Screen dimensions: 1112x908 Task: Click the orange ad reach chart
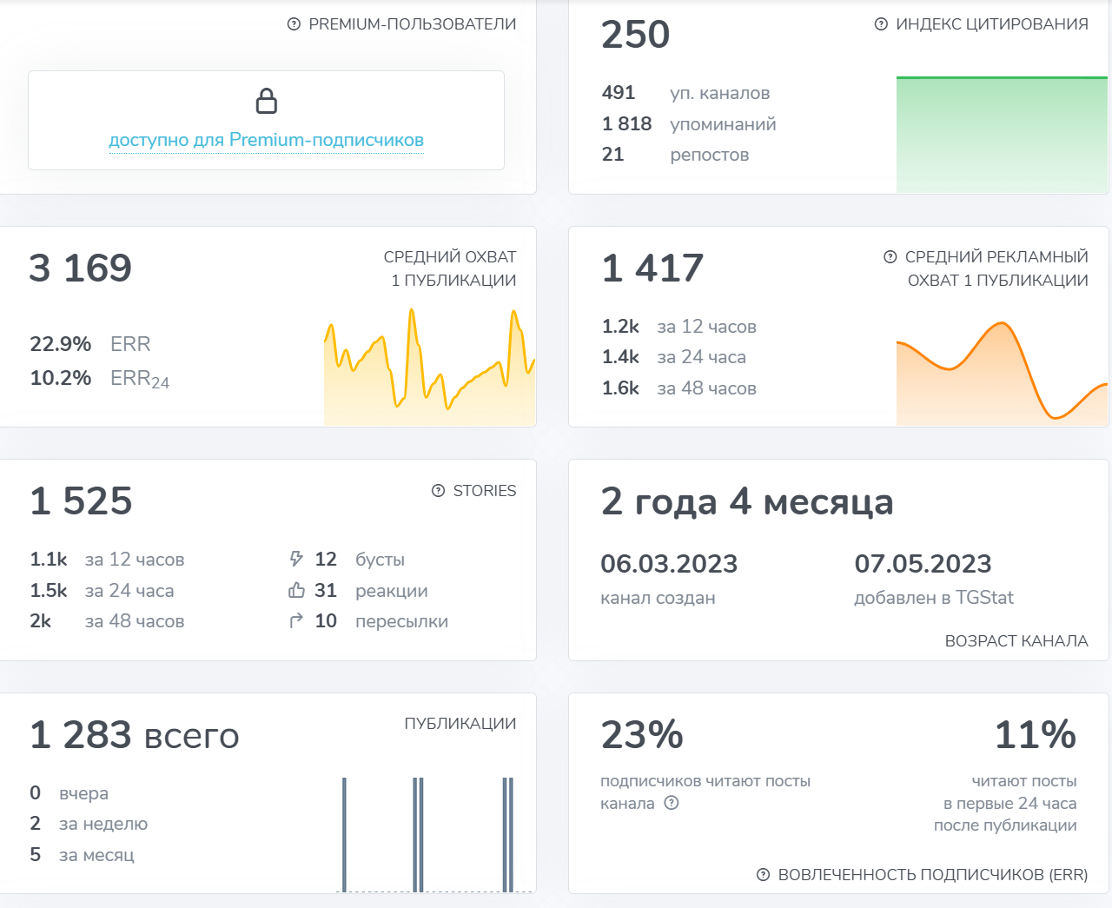(1001, 374)
